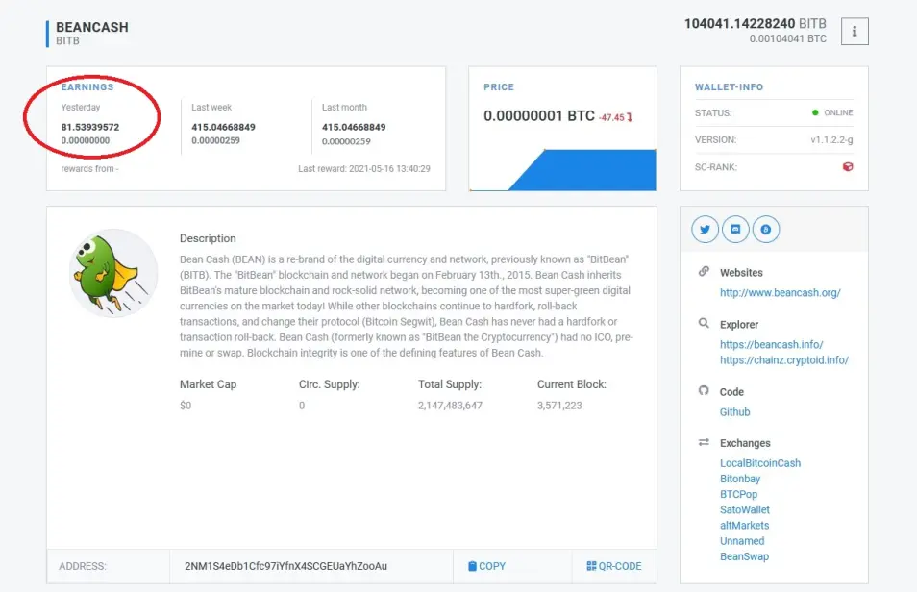Click last week's 415.04668849 earnings value
The height and width of the screenshot is (592, 917).
[x=223, y=127]
